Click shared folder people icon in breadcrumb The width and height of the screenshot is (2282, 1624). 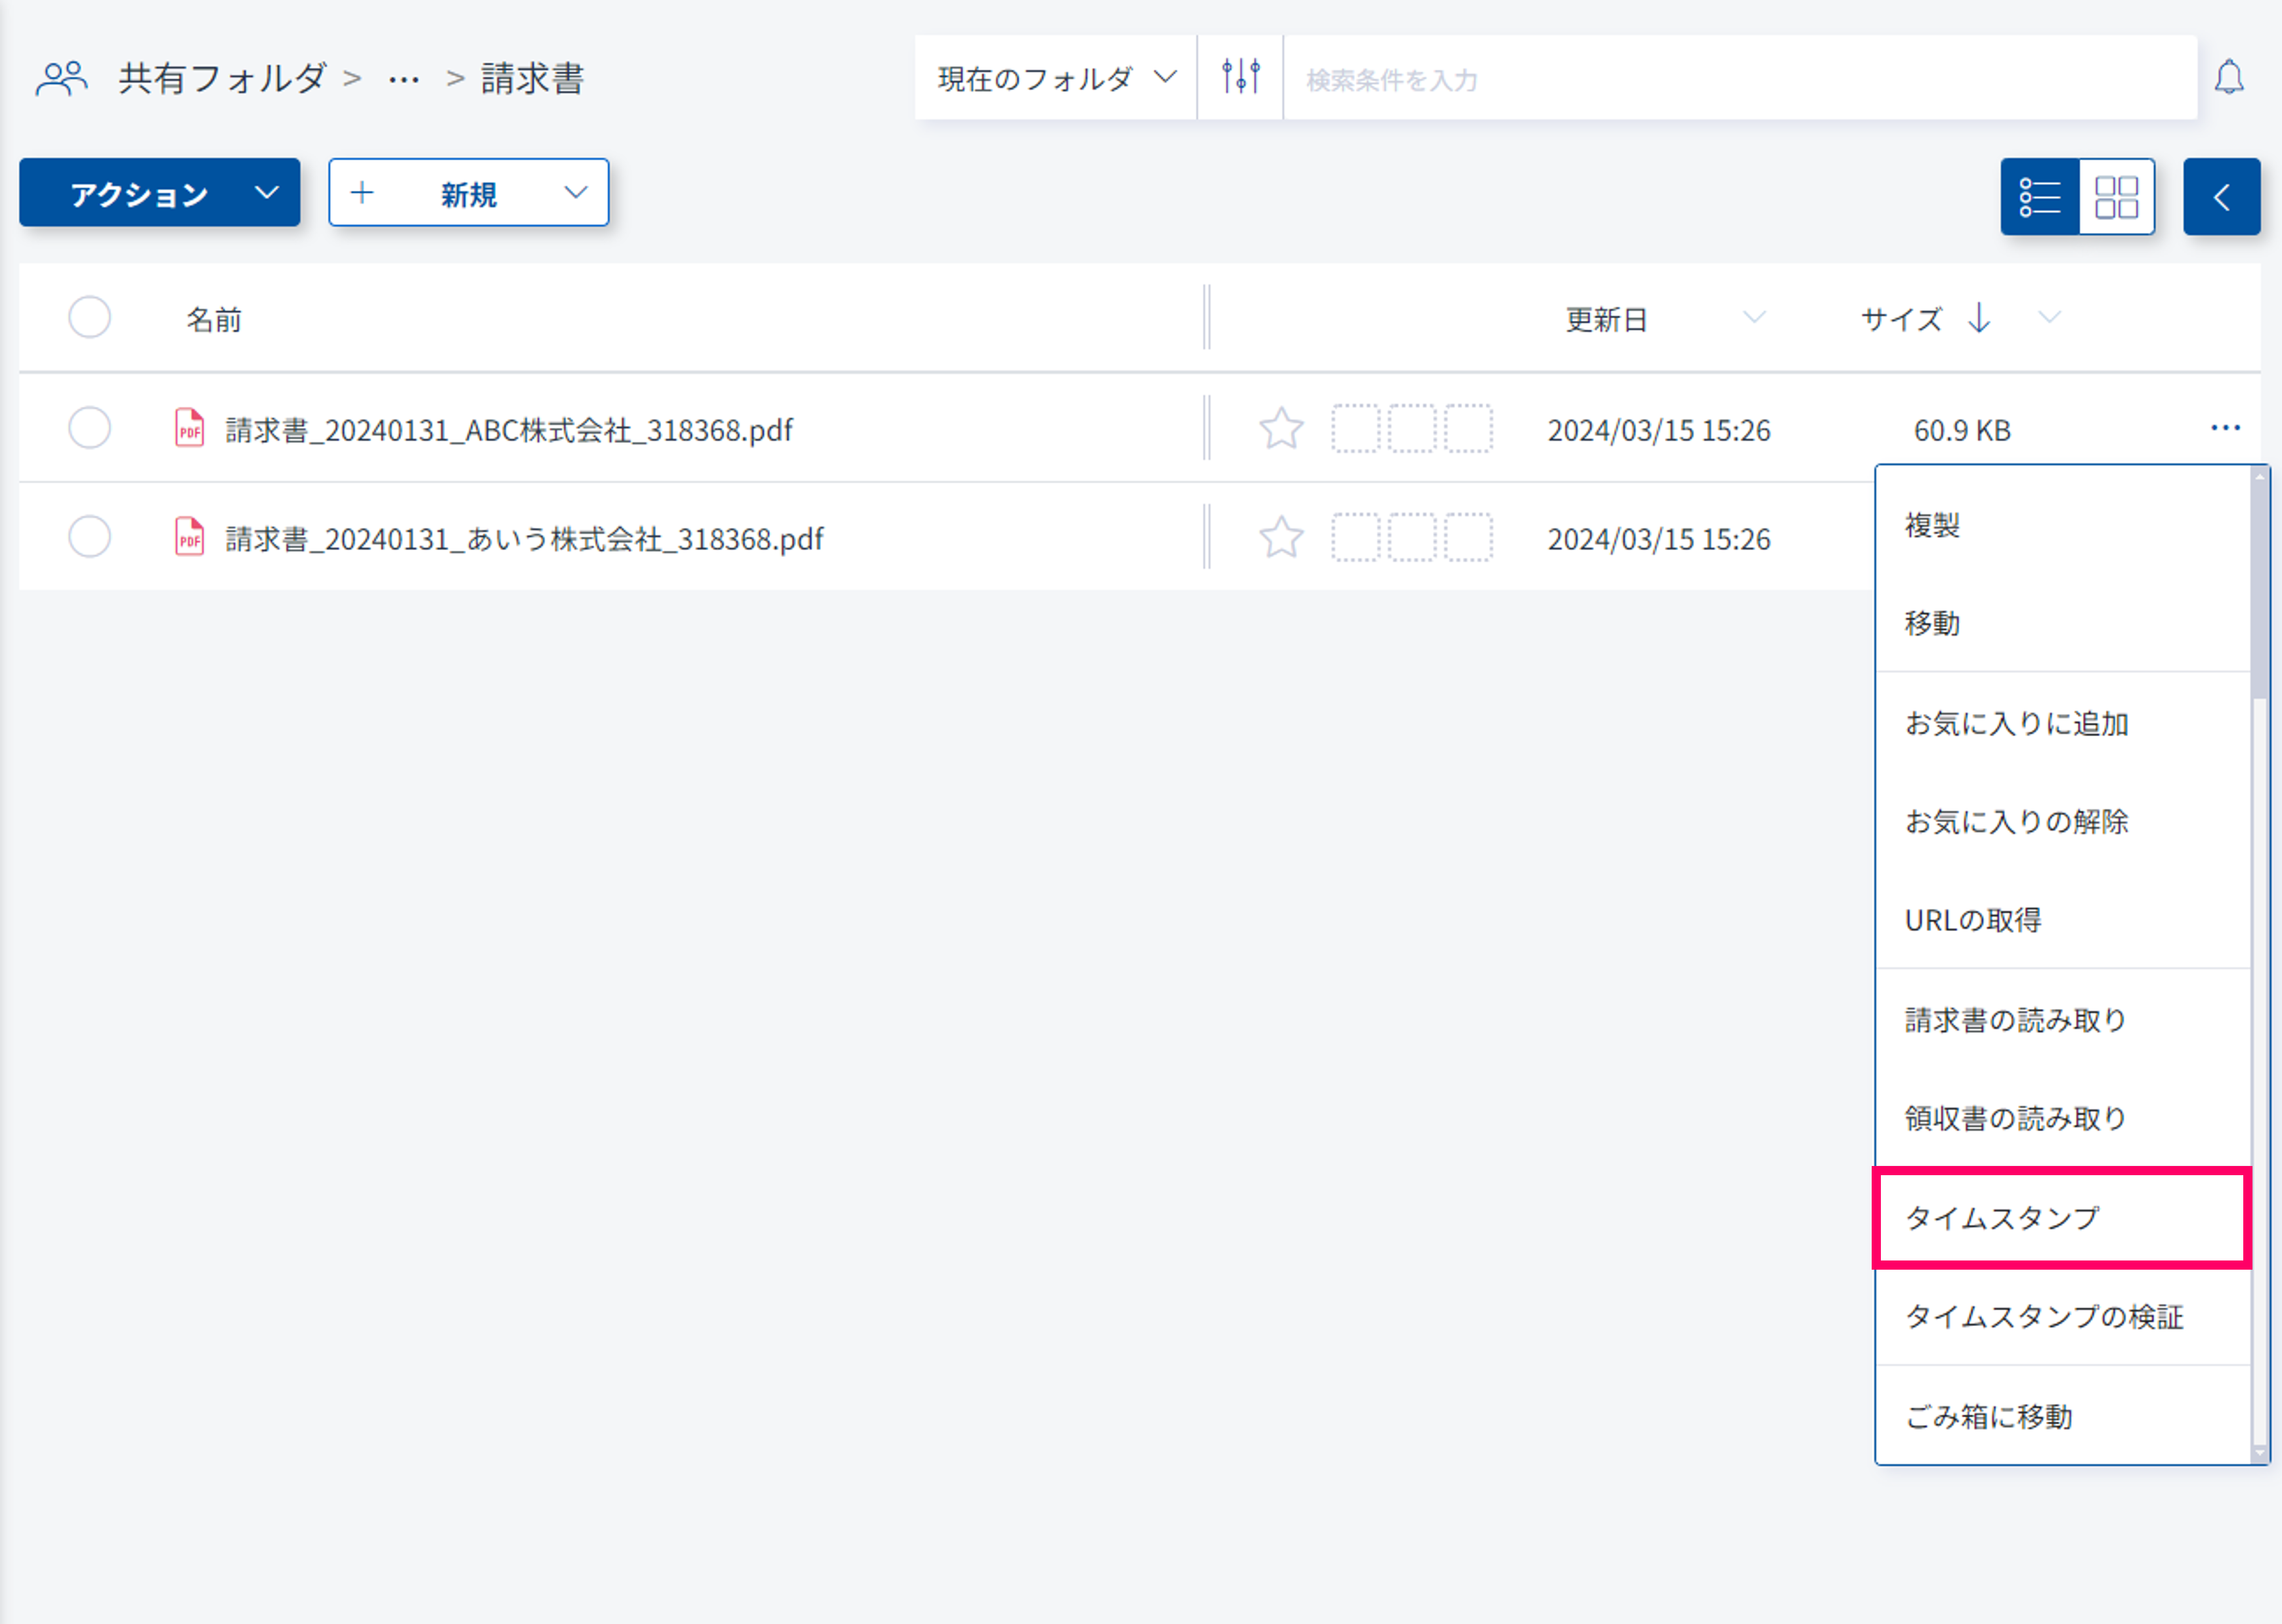tap(61, 78)
